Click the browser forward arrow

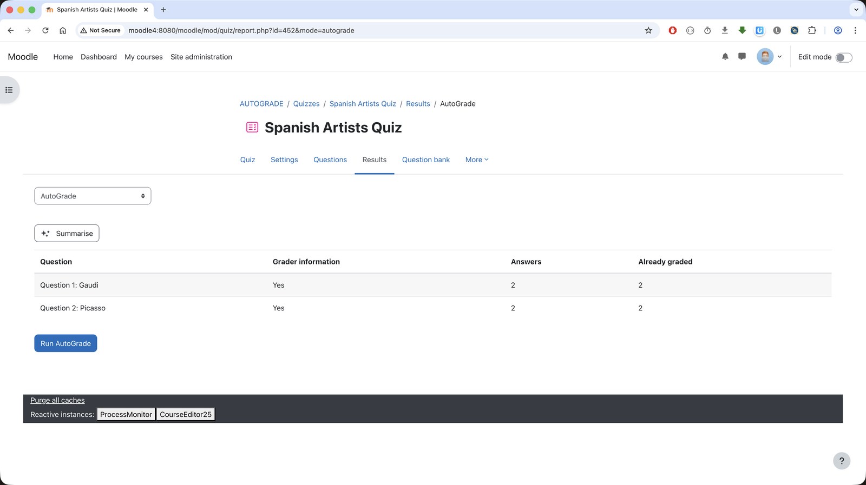[28, 30]
